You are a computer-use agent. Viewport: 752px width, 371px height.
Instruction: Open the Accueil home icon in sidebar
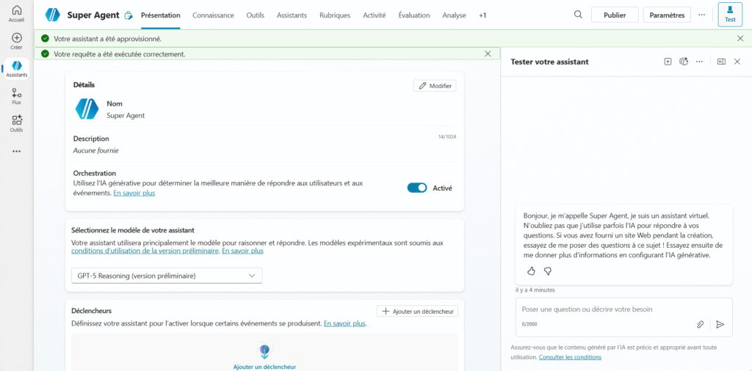pyautogui.click(x=16, y=13)
